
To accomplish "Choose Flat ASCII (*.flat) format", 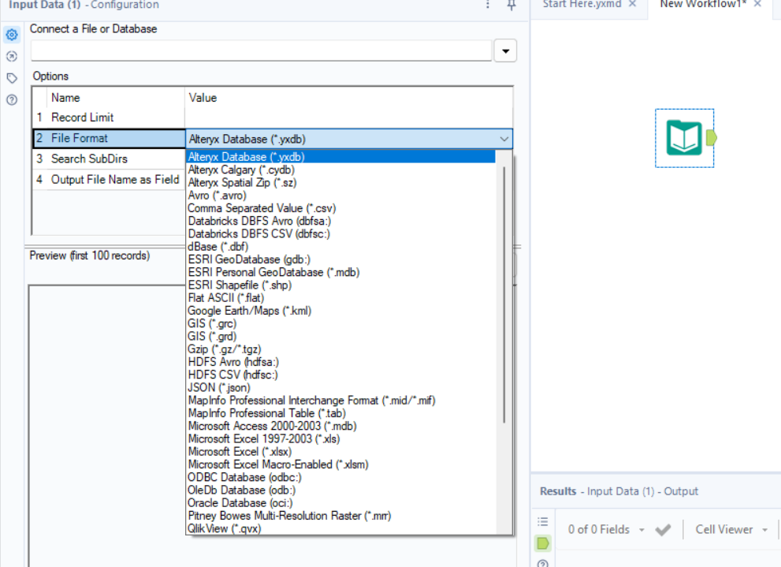I will tap(340, 298).
